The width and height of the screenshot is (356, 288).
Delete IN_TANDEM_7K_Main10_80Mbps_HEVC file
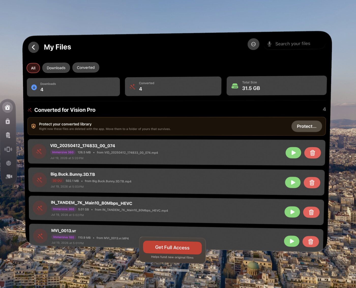click(311, 212)
